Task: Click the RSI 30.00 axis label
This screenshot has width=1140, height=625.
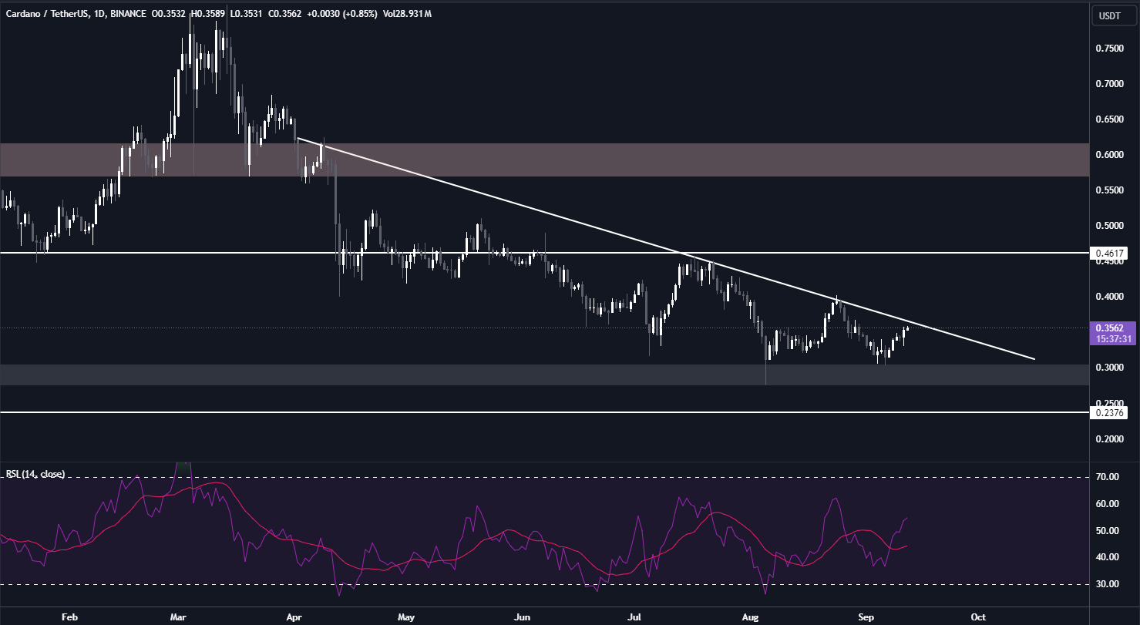Action: click(x=1107, y=584)
